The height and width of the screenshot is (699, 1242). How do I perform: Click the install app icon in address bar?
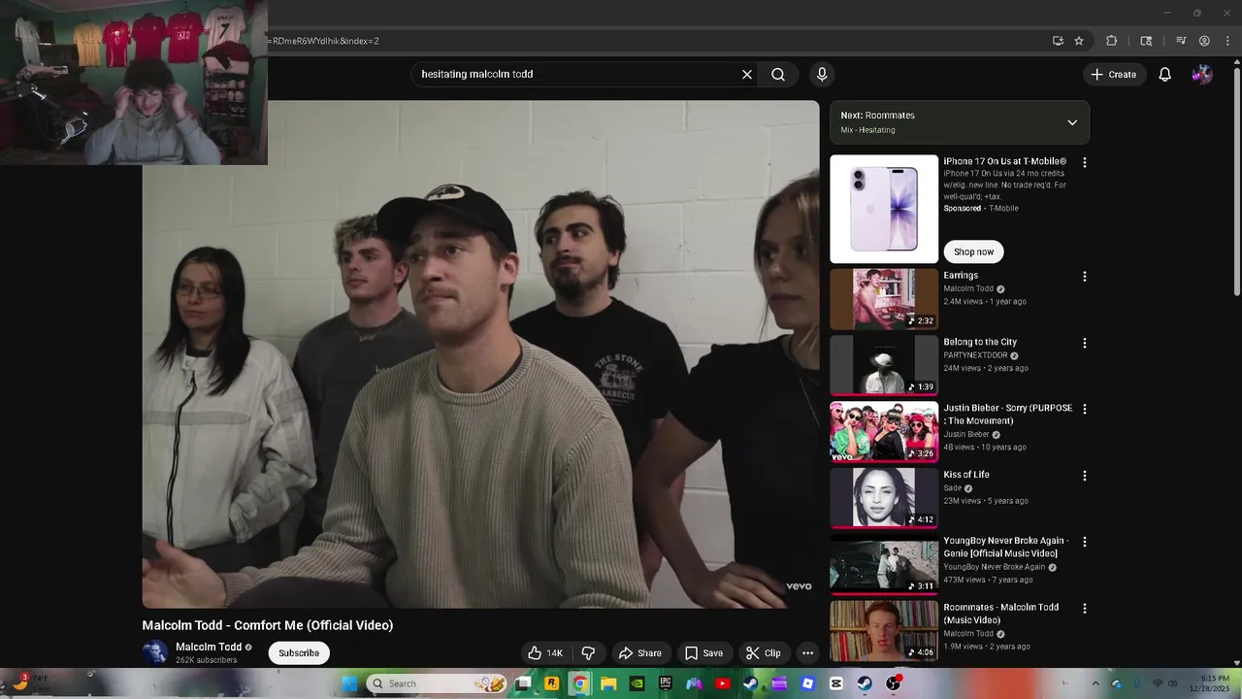pos(1058,41)
